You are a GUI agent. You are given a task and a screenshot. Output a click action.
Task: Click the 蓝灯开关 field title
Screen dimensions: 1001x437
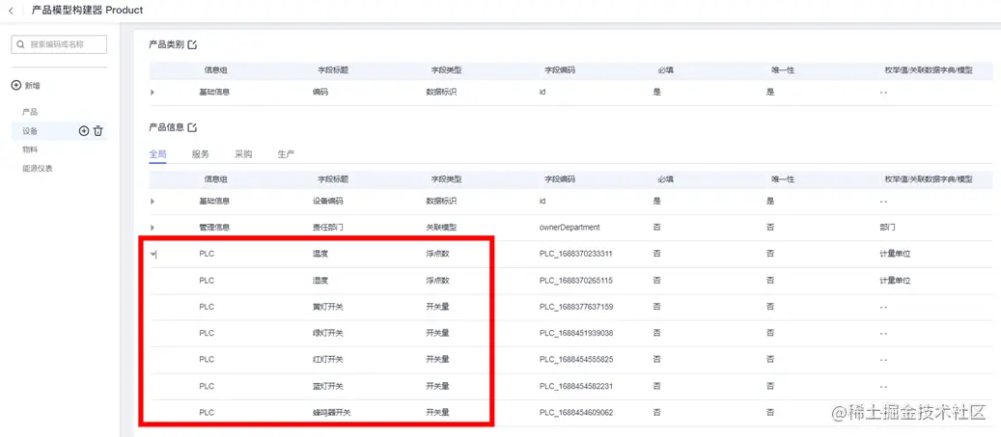[x=328, y=386]
